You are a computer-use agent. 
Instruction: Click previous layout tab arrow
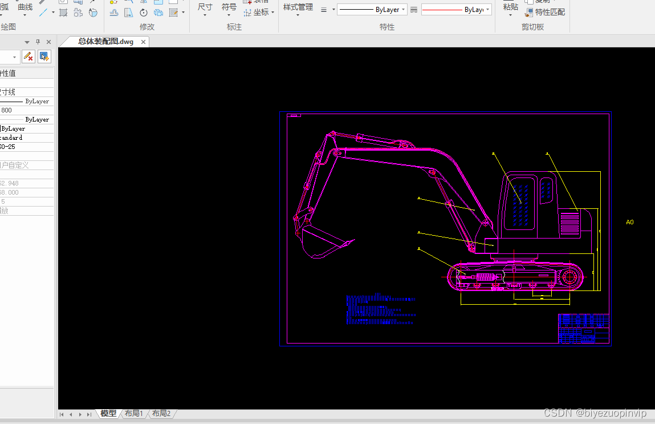(71, 414)
